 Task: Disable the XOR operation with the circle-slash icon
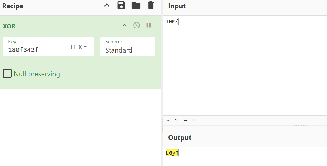(137, 25)
